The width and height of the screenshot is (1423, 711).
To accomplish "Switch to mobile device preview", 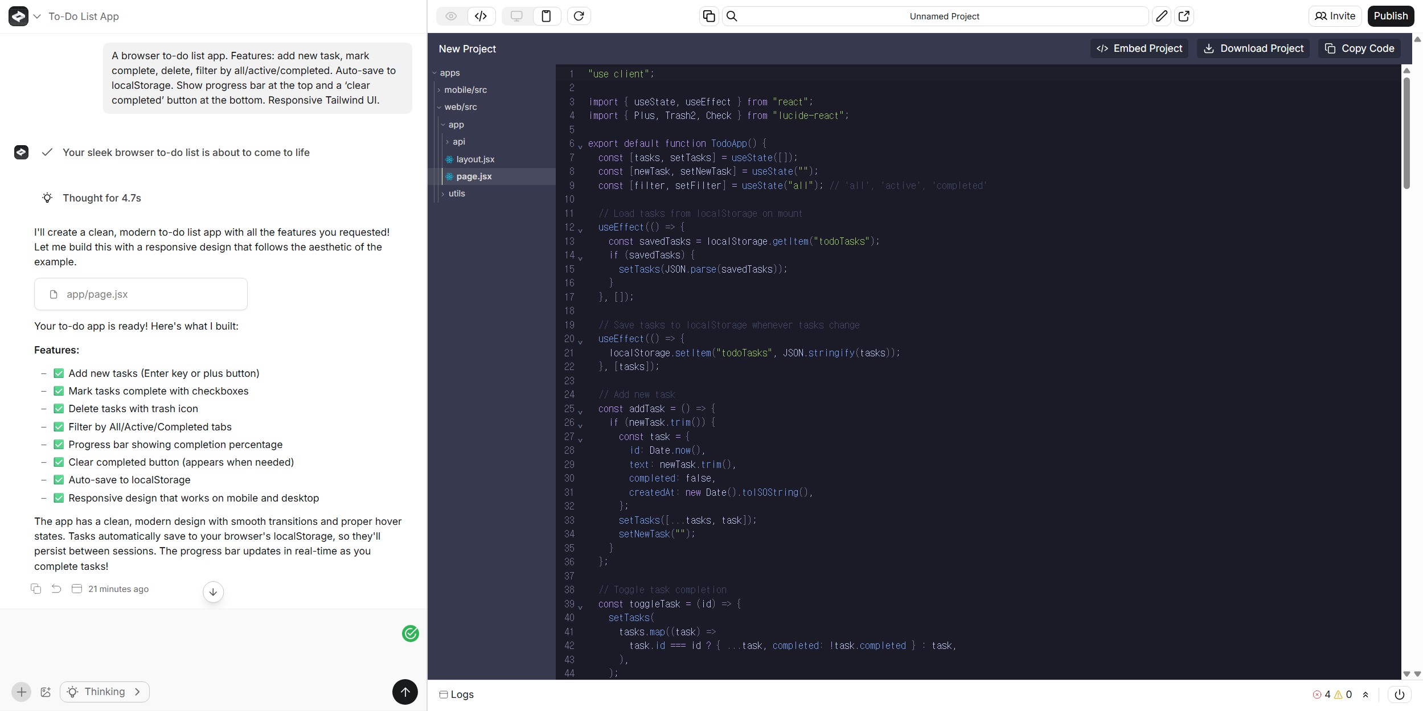I will coord(546,16).
